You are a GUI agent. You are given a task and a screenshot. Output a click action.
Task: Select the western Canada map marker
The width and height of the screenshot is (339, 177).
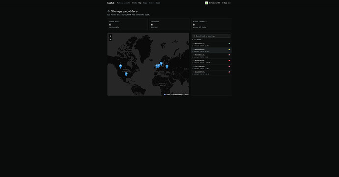pos(120,66)
